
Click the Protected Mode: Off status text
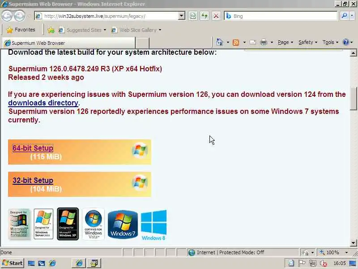pyautogui.click(x=242, y=252)
